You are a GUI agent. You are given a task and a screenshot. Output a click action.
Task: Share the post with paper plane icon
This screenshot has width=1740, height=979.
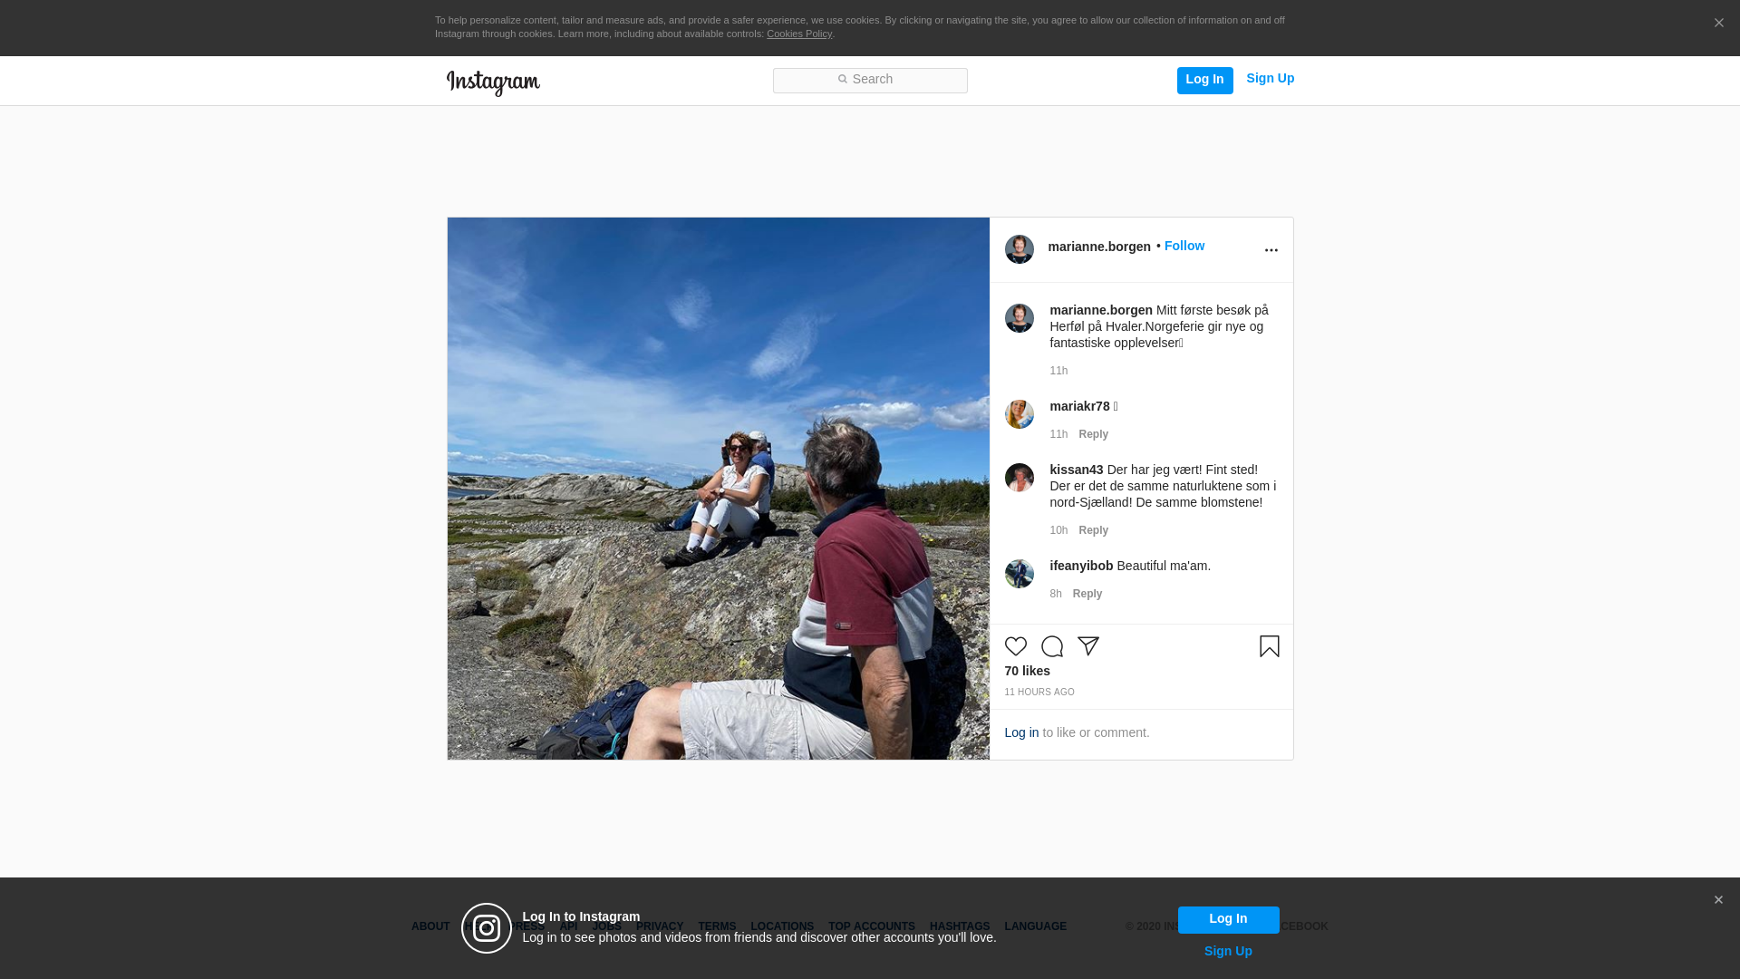[x=1087, y=646]
